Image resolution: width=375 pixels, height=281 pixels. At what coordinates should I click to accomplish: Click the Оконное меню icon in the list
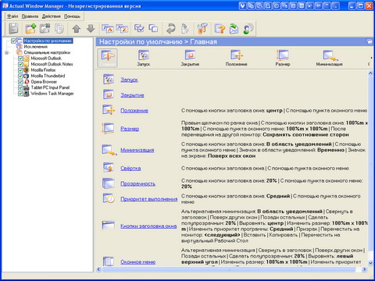(109, 261)
